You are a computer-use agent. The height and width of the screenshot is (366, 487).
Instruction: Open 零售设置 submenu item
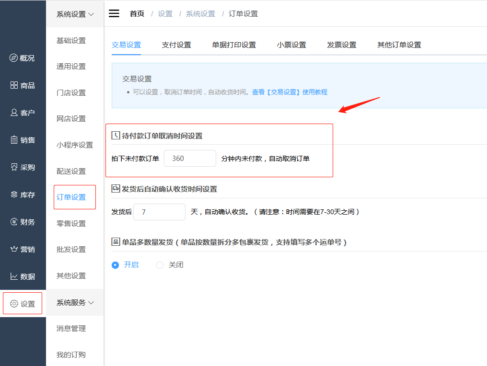tap(71, 223)
